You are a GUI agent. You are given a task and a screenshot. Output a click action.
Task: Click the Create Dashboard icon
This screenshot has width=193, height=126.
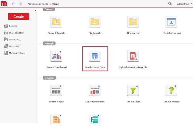click(x=56, y=56)
